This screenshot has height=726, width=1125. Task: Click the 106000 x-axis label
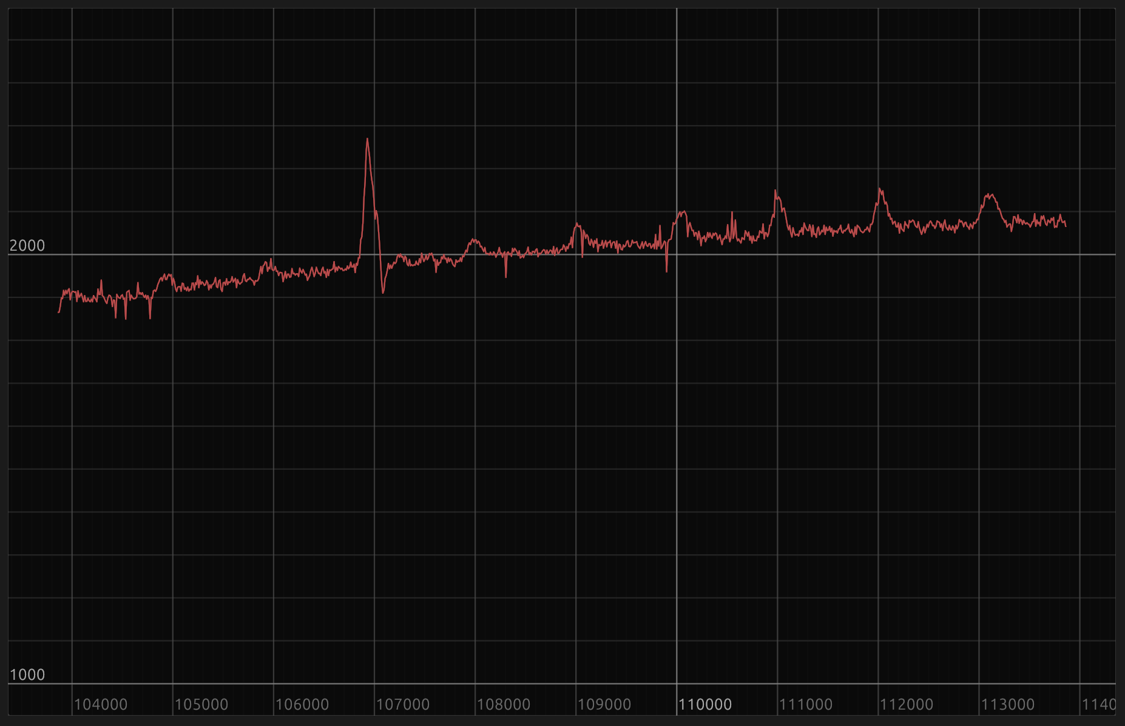point(302,705)
